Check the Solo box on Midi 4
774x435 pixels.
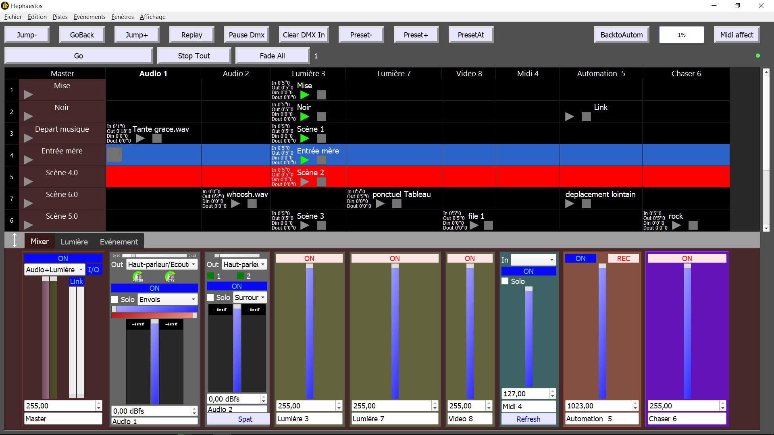click(x=505, y=281)
